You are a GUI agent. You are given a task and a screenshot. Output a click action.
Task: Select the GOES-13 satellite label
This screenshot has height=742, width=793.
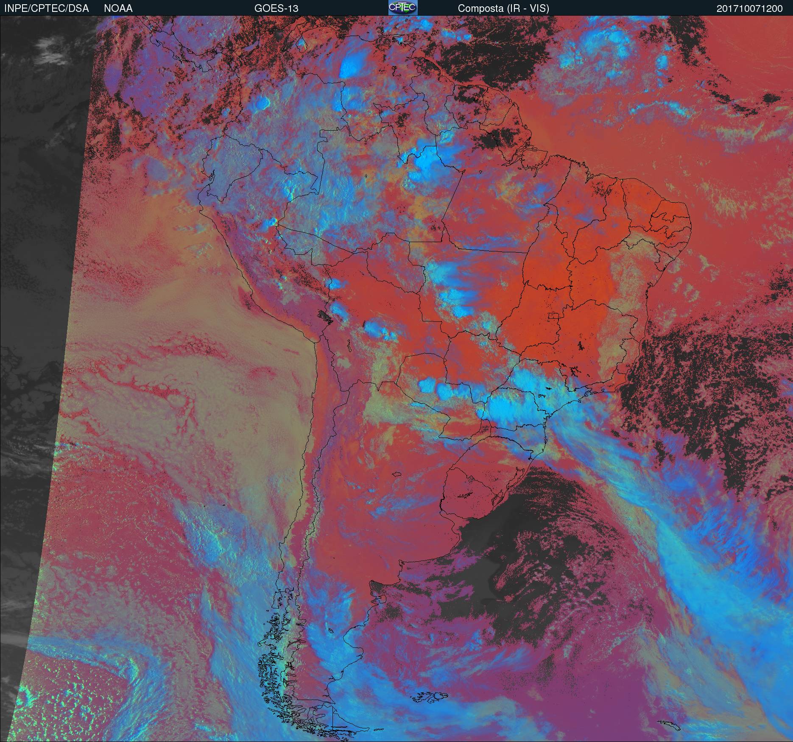point(276,8)
